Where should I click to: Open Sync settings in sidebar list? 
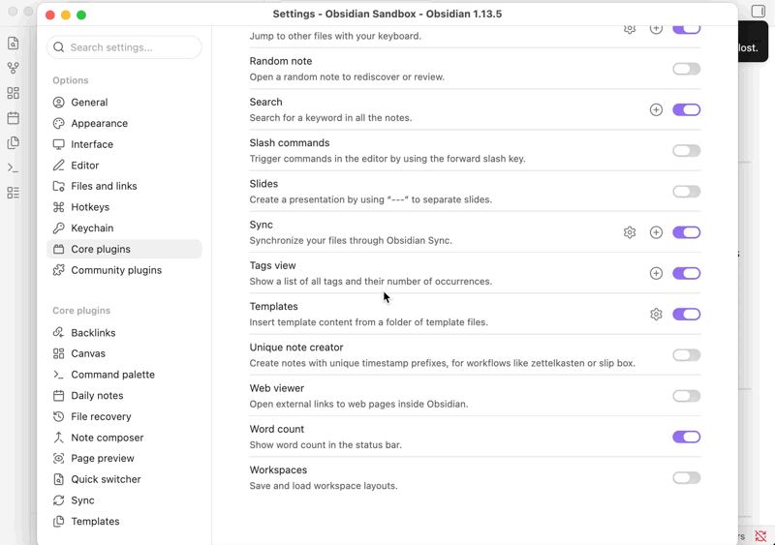click(124, 500)
